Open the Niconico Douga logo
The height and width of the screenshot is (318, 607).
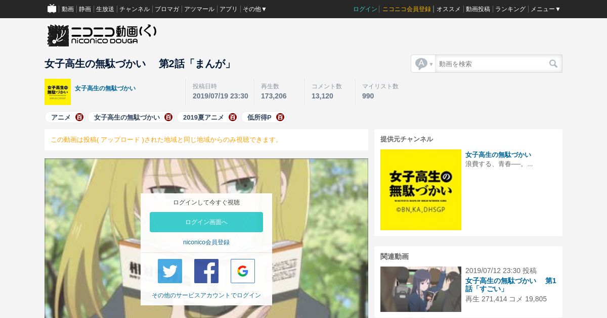(x=102, y=35)
